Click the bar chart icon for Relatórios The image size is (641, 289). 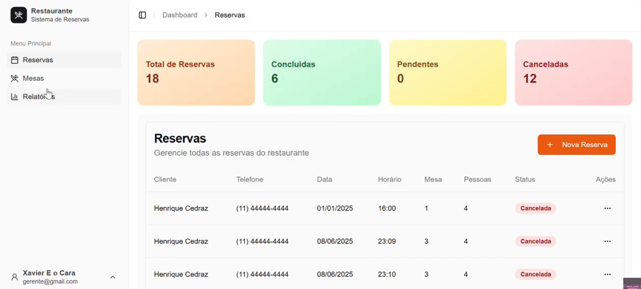[14, 97]
